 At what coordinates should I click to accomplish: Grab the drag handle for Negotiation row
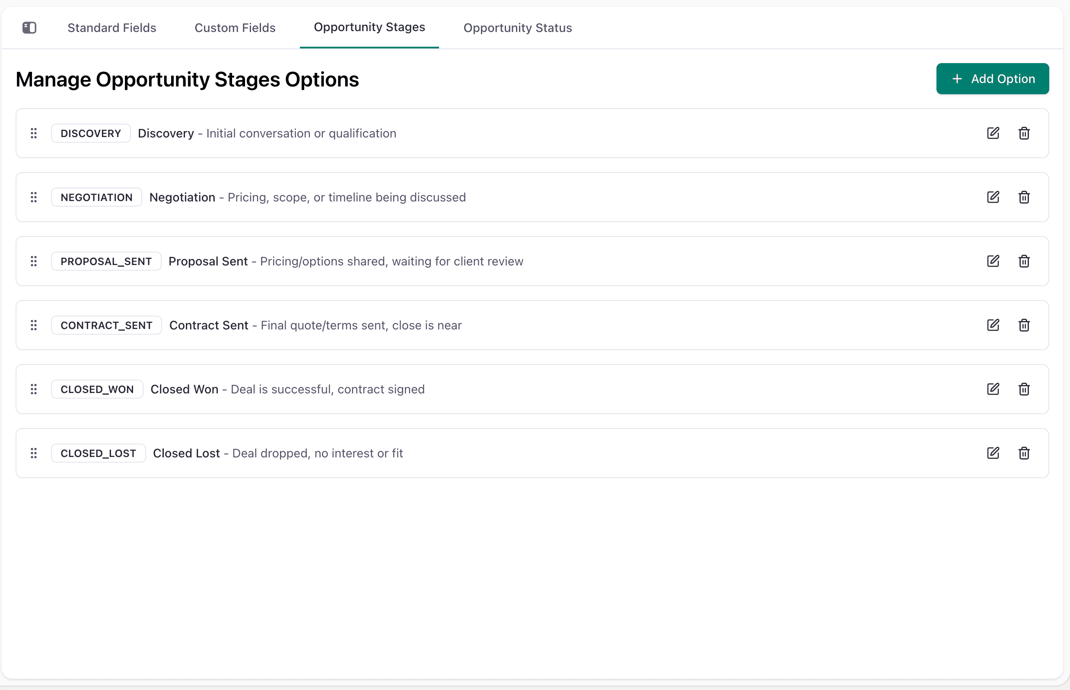(x=34, y=197)
